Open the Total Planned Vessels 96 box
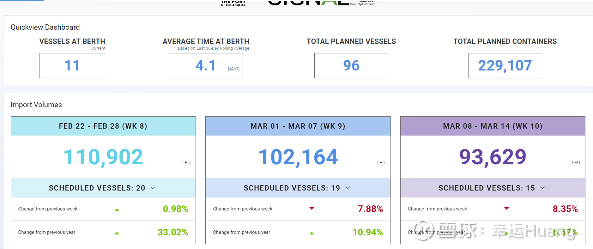The image size is (593, 249). click(351, 66)
